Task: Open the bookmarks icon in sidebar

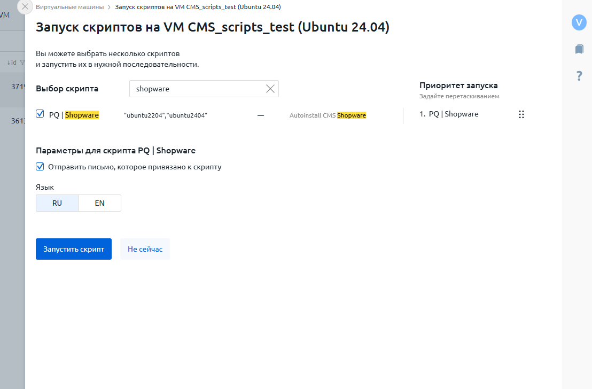Action: pyautogui.click(x=579, y=49)
